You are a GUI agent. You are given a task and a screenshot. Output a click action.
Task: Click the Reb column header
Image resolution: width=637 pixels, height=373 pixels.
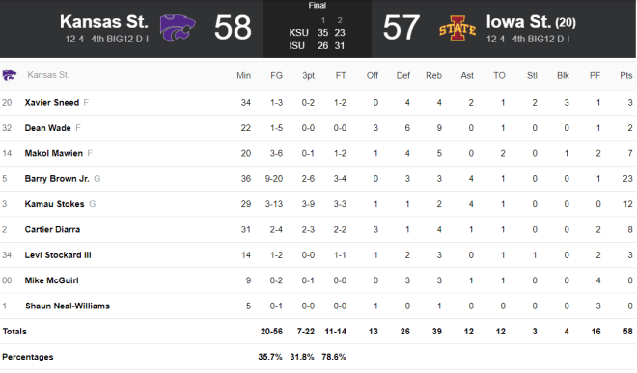pos(433,75)
